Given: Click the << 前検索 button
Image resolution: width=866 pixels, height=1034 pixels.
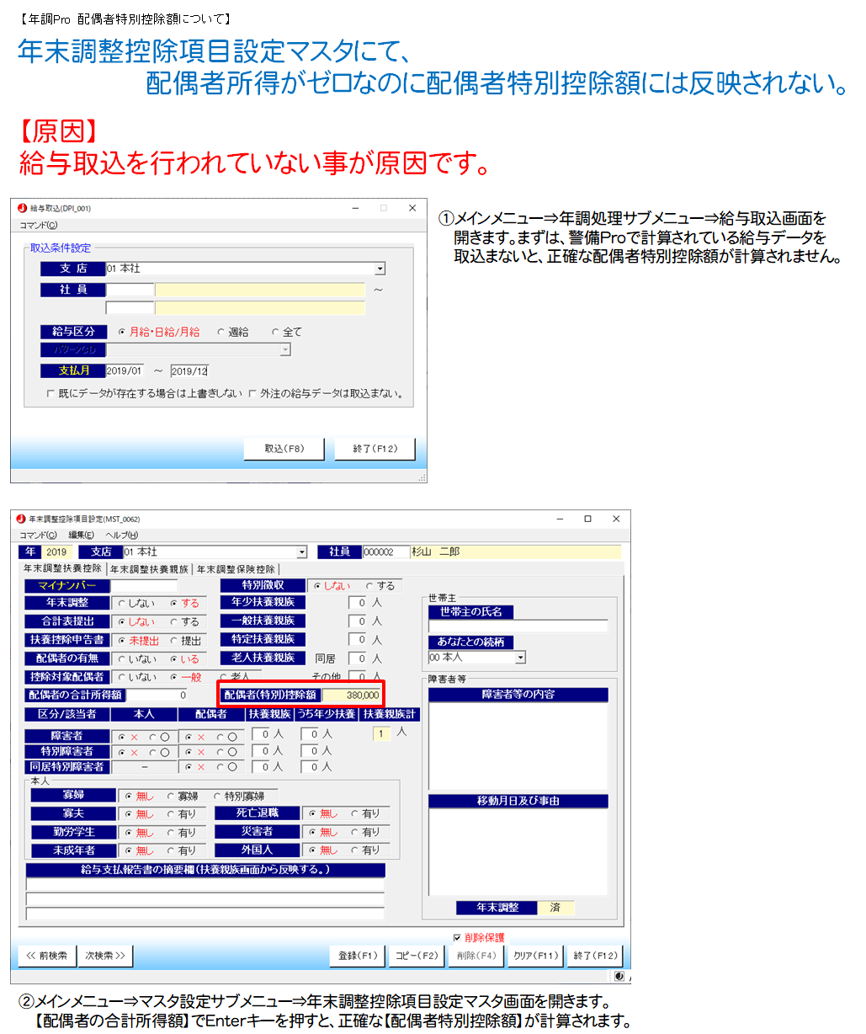Looking at the screenshot, I should pos(47,956).
